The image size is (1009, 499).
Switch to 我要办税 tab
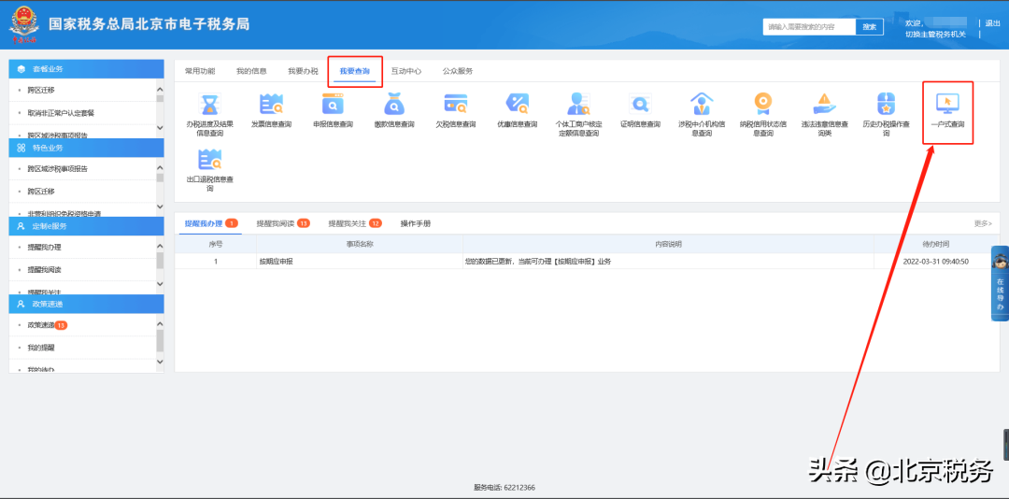303,71
